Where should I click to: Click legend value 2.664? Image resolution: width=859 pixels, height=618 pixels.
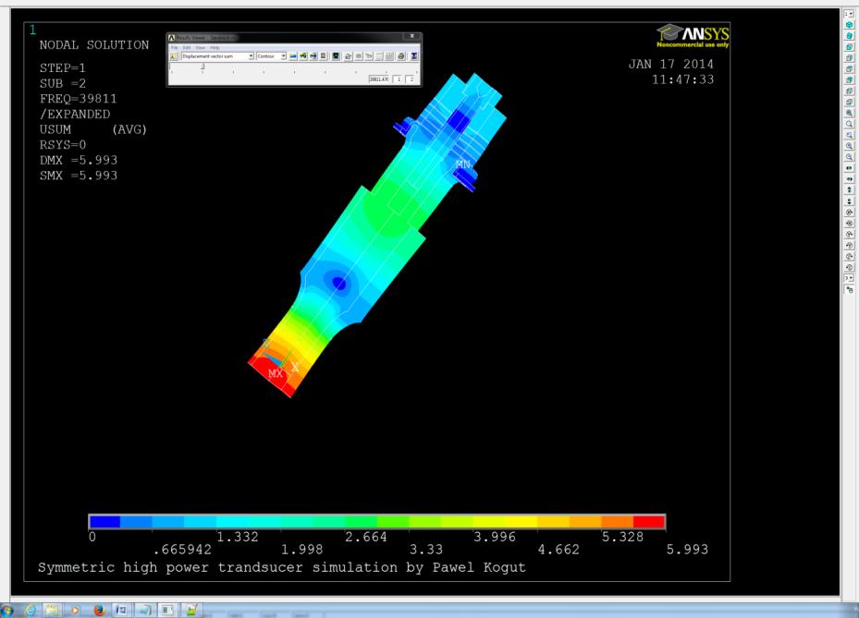click(x=366, y=537)
